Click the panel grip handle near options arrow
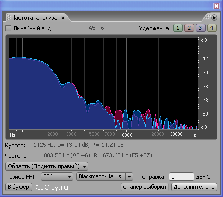 (208, 17)
